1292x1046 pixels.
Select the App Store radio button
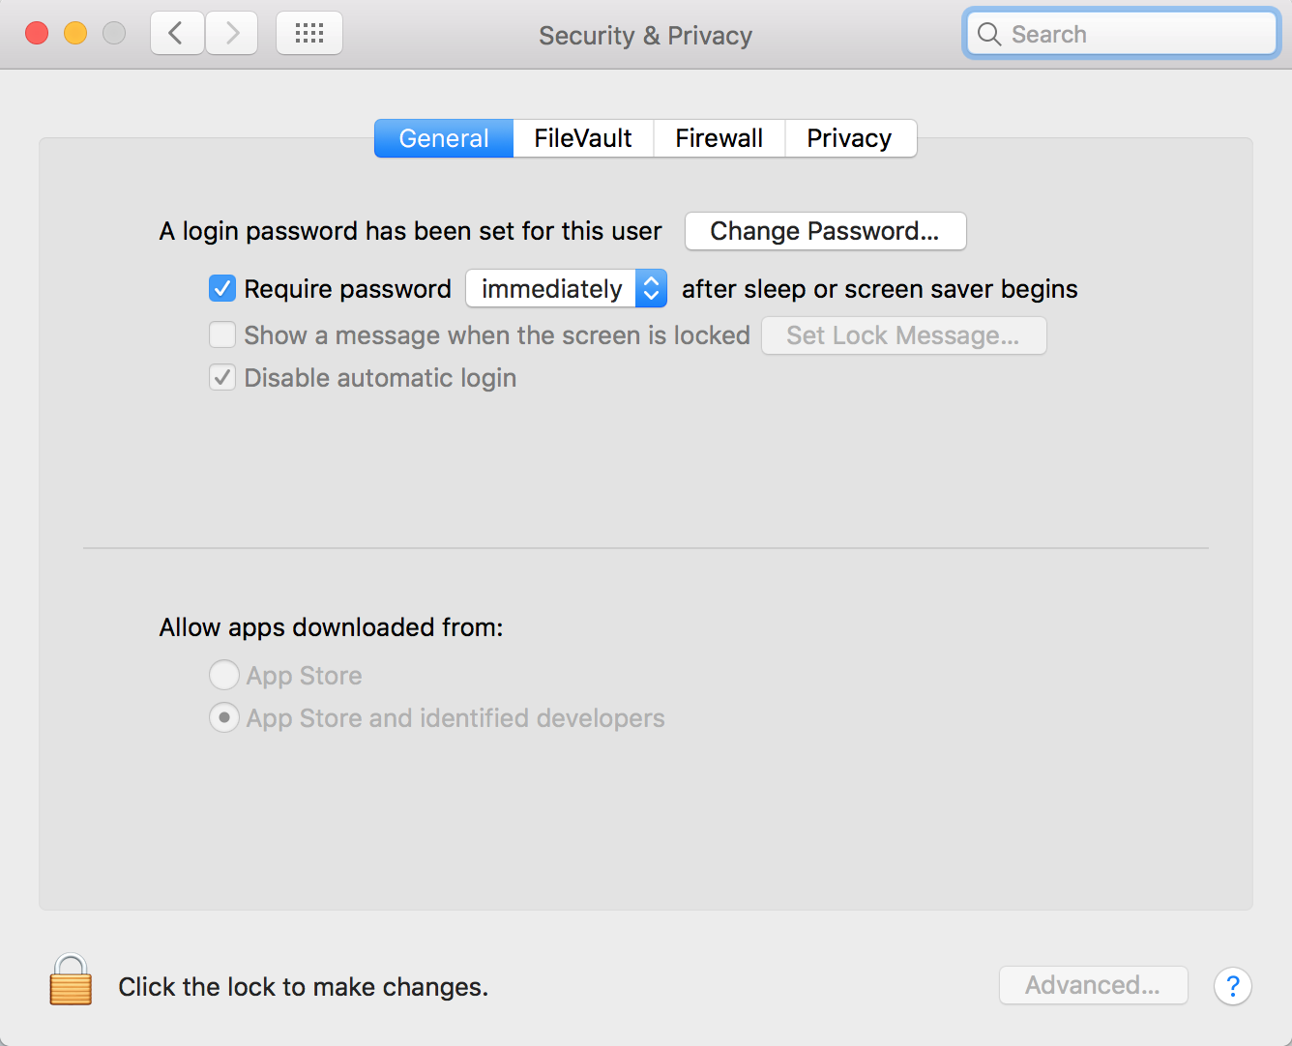tap(223, 675)
